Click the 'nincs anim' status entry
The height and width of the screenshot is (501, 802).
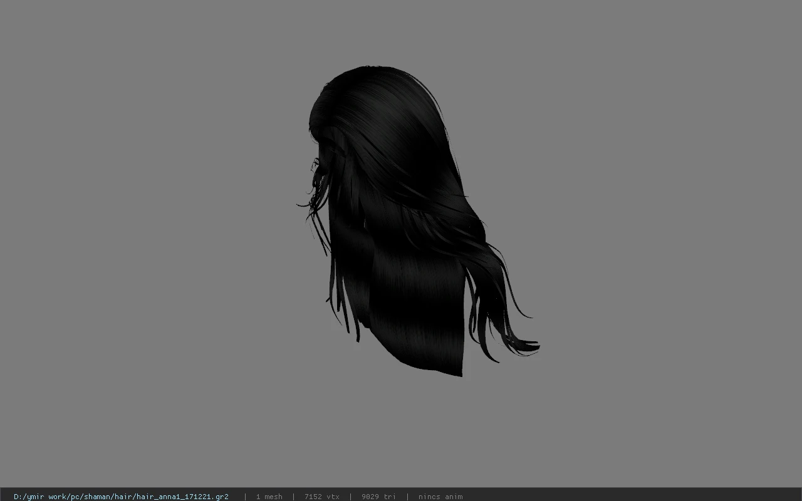[440, 497]
